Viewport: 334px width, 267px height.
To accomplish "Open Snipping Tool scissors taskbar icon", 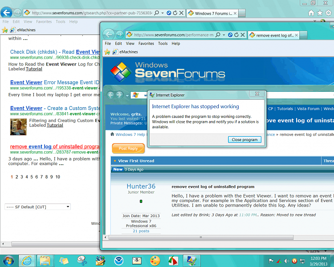I will [82, 261].
